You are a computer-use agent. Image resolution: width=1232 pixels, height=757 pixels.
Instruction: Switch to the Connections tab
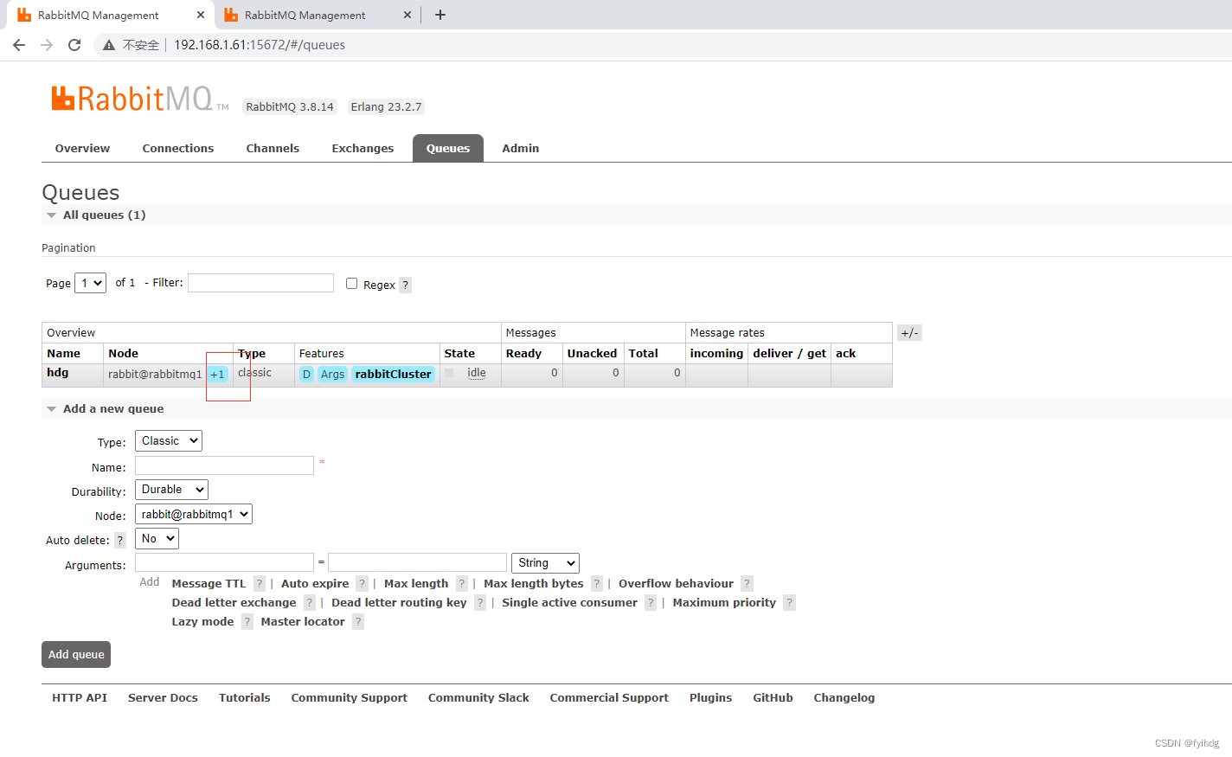pyautogui.click(x=178, y=149)
